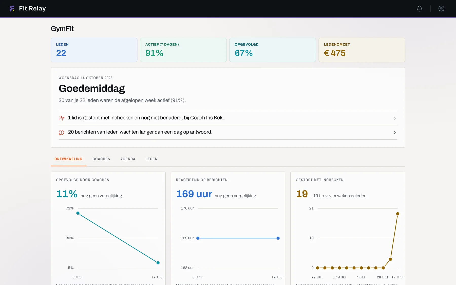Image resolution: width=456 pixels, height=285 pixels.
Task: Click the Fit Relay logo icon
Action: click(x=12, y=9)
